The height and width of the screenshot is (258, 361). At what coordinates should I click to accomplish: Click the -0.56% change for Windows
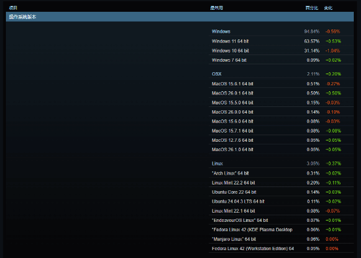click(333, 32)
